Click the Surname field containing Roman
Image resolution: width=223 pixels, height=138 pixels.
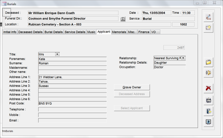(72, 63)
